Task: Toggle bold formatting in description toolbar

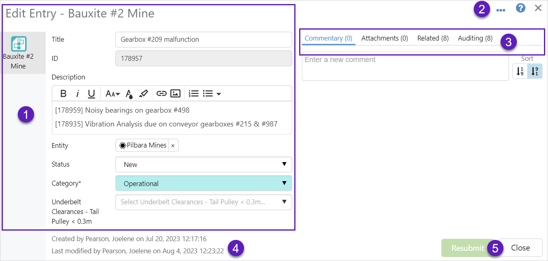Action: click(63, 94)
